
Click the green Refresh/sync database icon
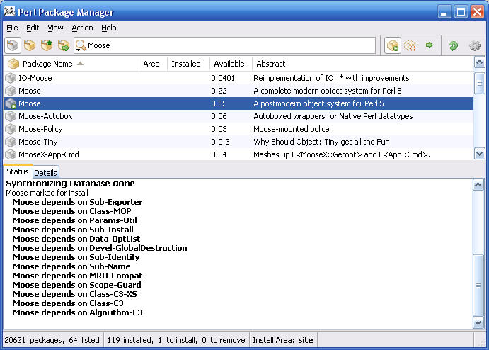[x=453, y=45]
